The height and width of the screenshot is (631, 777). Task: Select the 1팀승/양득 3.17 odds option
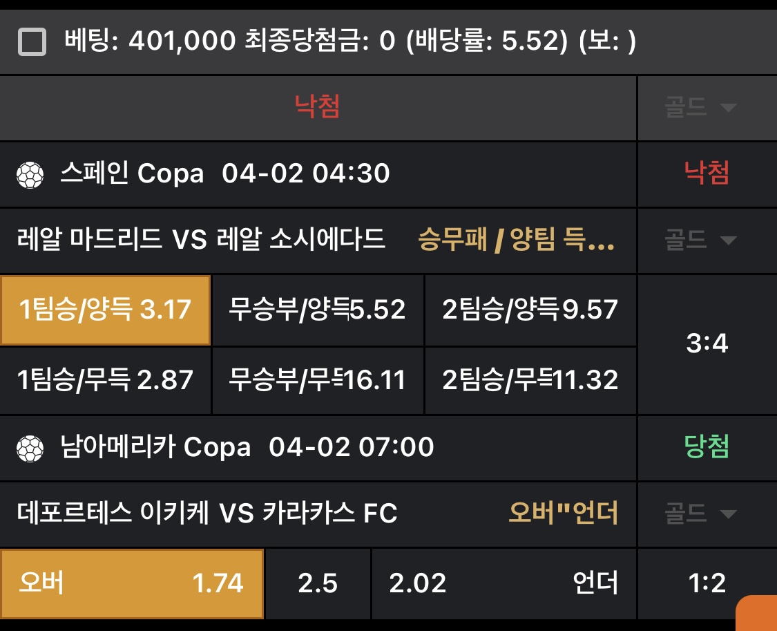[106, 310]
